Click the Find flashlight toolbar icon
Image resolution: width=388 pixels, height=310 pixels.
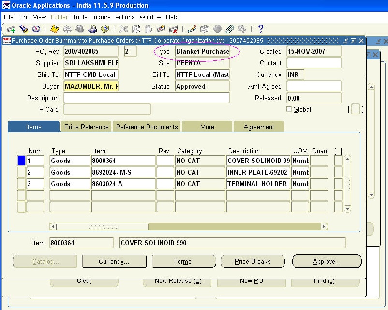click(23, 29)
